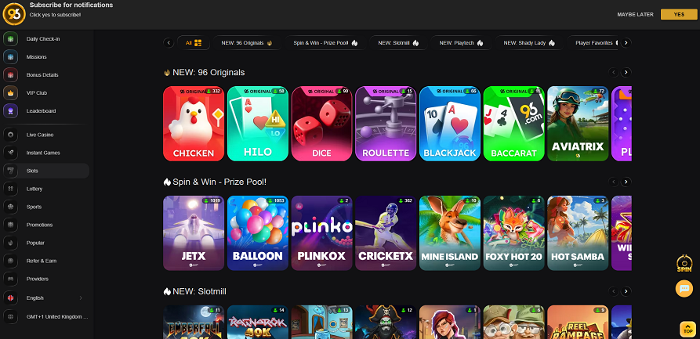Open the Roulette game thumbnail

[386, 124]
